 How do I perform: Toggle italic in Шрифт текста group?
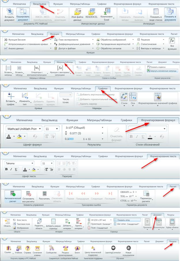[11, 169]
